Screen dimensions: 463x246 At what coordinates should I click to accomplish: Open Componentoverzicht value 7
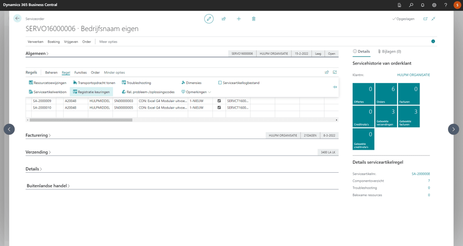tap(429, 181)
